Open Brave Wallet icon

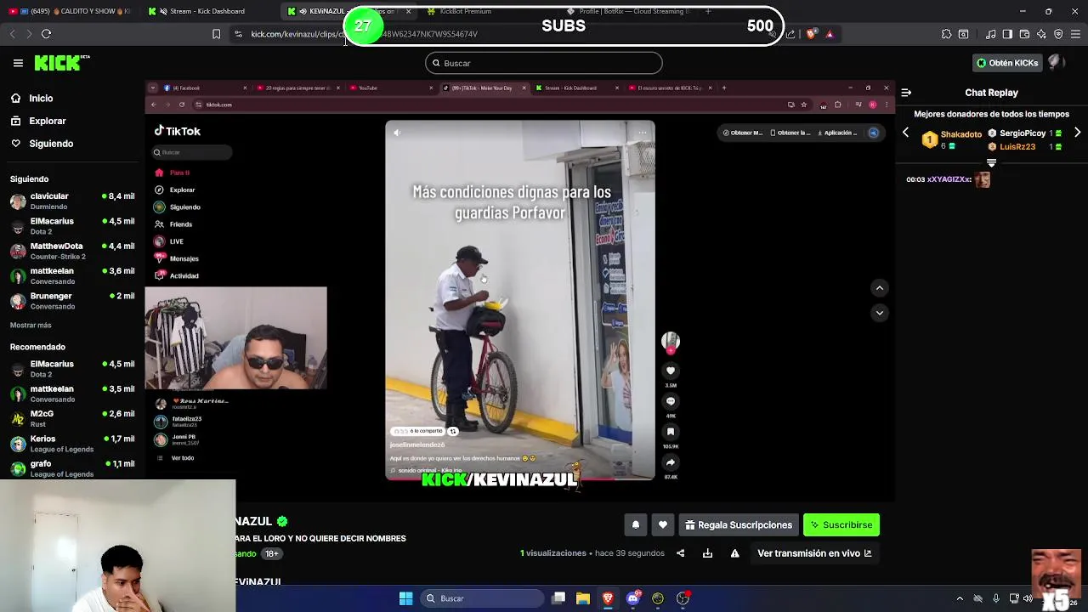pos(1024,34)
